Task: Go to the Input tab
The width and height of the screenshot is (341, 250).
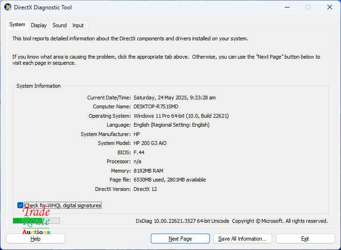Action: (x=78, y=25)
